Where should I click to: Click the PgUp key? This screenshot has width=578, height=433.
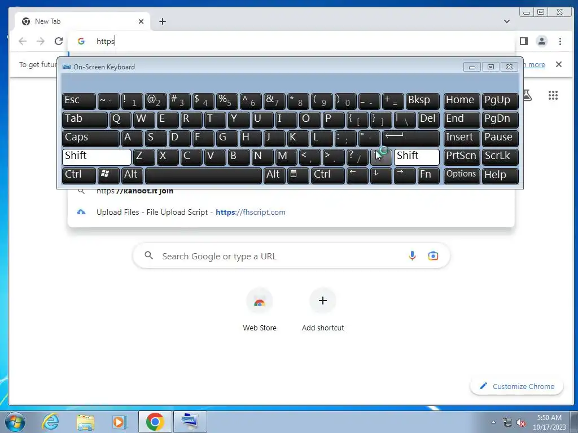(500, 101)
